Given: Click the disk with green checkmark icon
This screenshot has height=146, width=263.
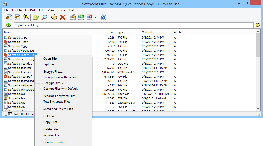Looking at the screenshot, I should click(81, 17).
